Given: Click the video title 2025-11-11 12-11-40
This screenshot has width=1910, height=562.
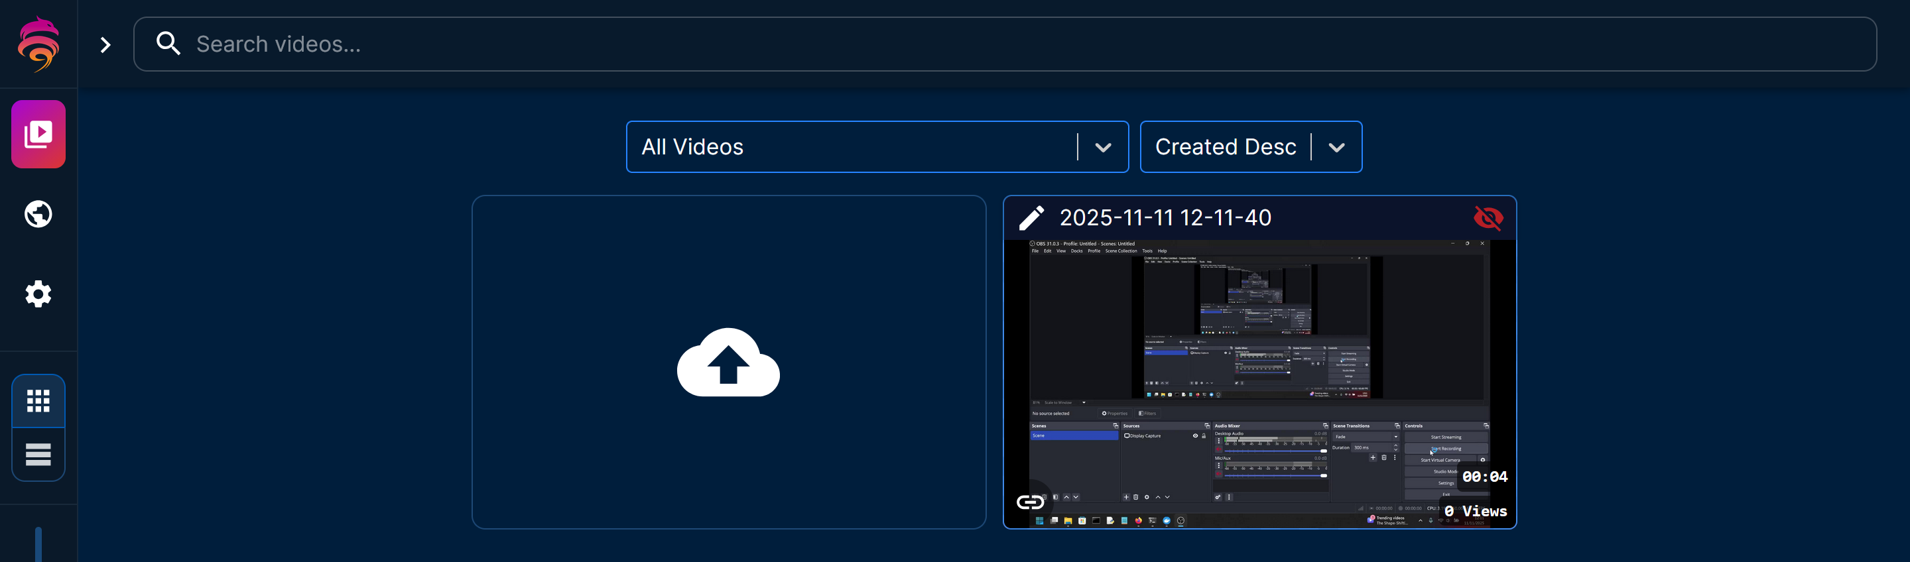Looking at the screenshot, I should (x=1166, y=218).
